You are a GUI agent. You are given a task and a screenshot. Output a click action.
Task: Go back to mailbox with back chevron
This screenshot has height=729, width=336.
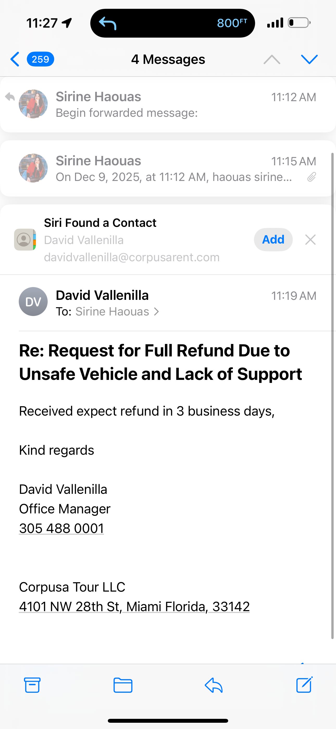(x=15, y=59)
